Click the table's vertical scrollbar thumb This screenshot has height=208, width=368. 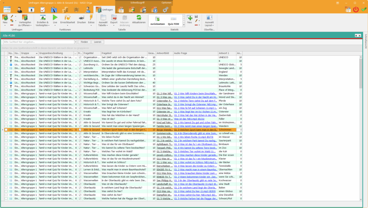coord(361,73)
